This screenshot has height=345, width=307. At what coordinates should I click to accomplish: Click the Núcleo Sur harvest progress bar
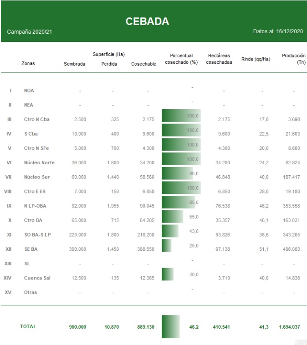(177, 173)
